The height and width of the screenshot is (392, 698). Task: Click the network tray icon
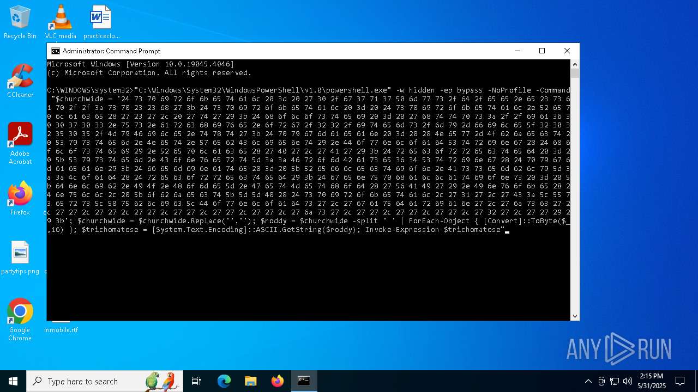615,381
